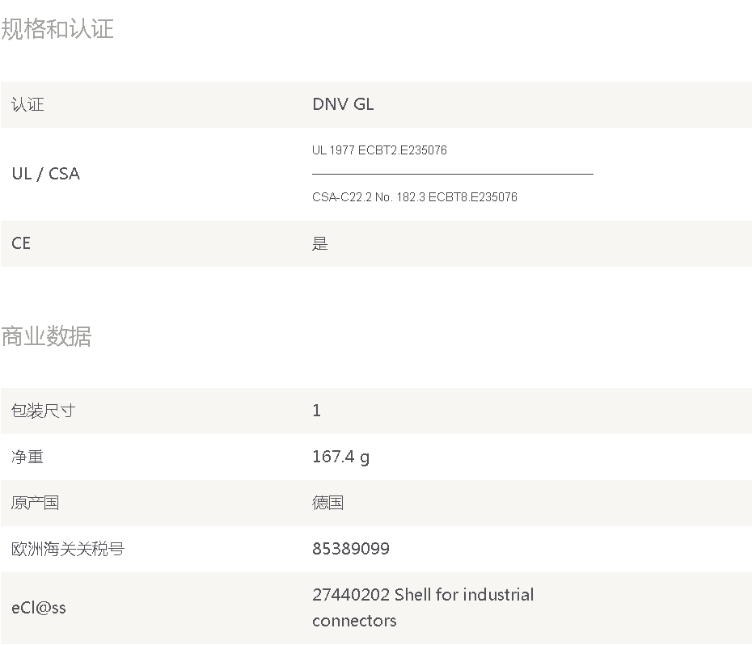752x645 pixels.
Task: Select the UL / CSA row label
Action: 46,174
